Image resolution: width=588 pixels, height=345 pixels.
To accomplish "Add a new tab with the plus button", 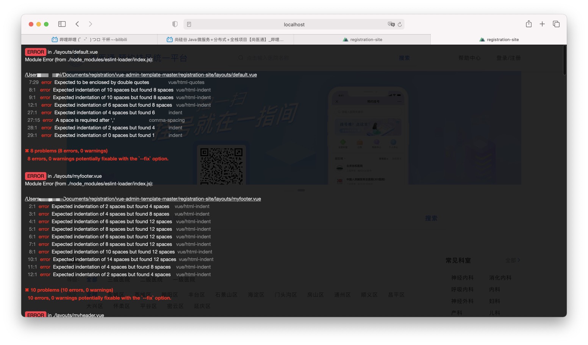I will point(542,24).
